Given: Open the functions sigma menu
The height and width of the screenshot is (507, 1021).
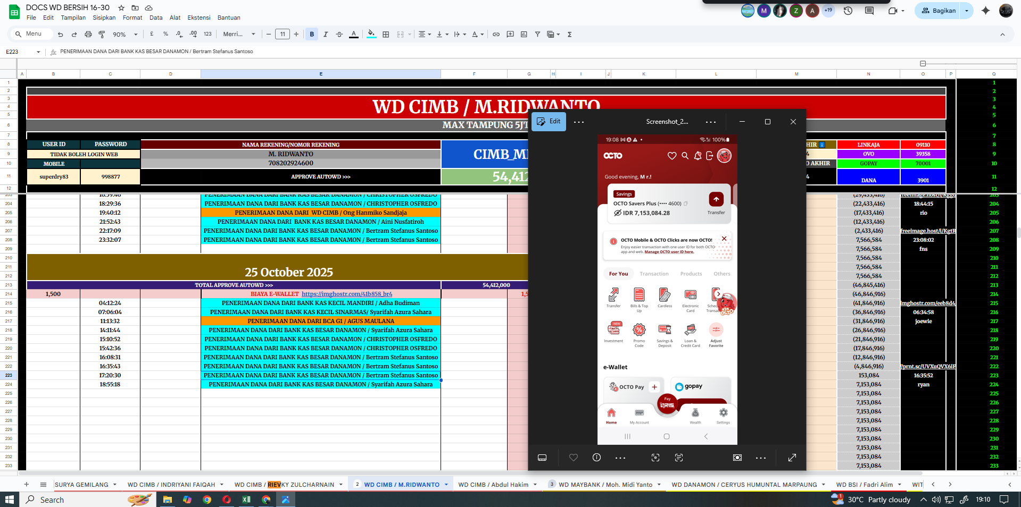Looking at the screenshot, I should click(x=569, y=35).
